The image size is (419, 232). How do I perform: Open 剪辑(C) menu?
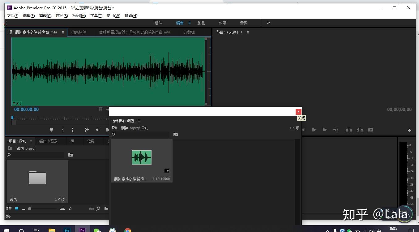[45, 16]
